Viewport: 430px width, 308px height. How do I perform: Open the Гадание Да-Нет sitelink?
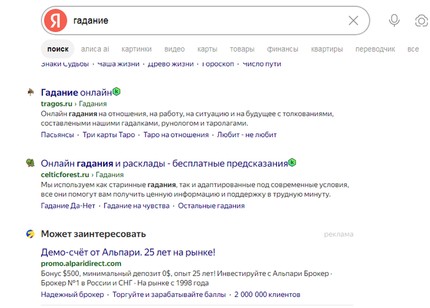tap(68, 205)
